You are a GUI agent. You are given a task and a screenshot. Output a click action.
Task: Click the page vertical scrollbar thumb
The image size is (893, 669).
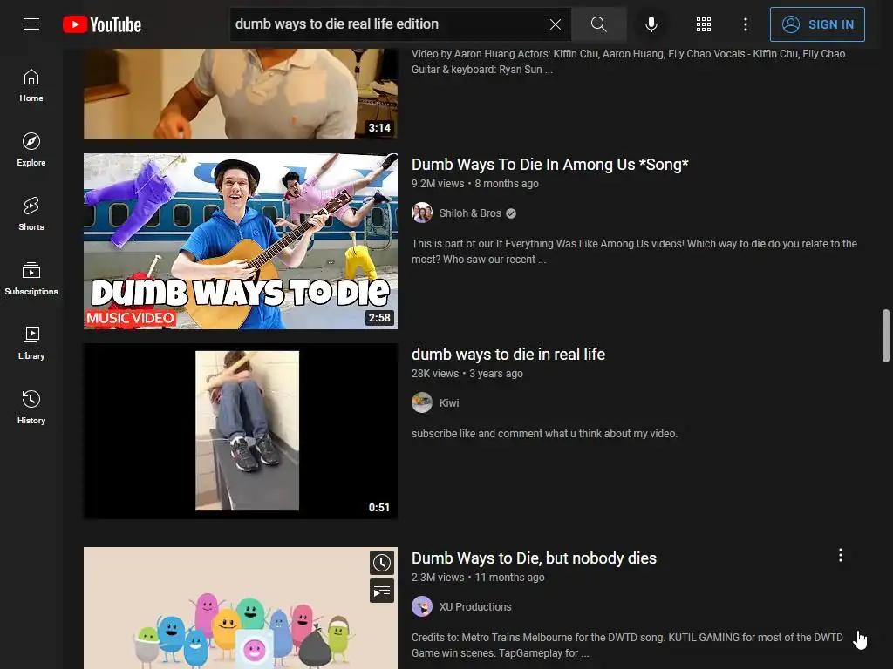(x=886, y=335)
